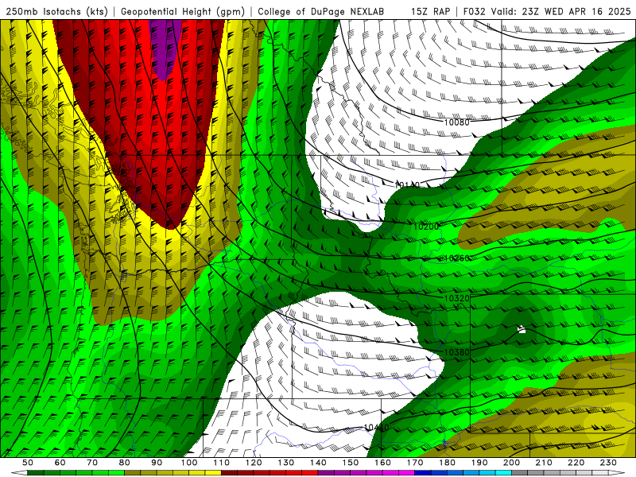Click the 140 knot legend label
Image resolution: width=636 pixels, height=477 pixels.
(318, 463)
